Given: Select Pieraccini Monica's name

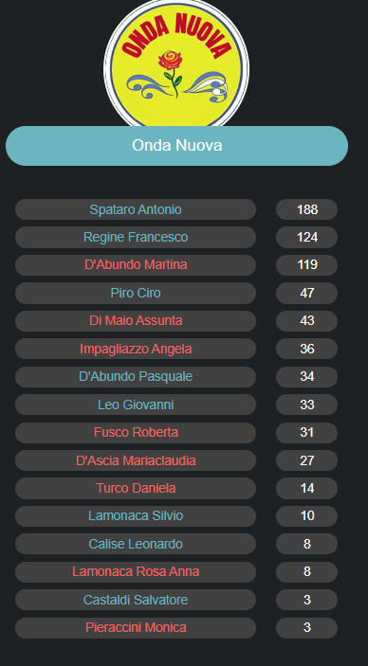Looking at the screenshot, I should pos(136,628).
